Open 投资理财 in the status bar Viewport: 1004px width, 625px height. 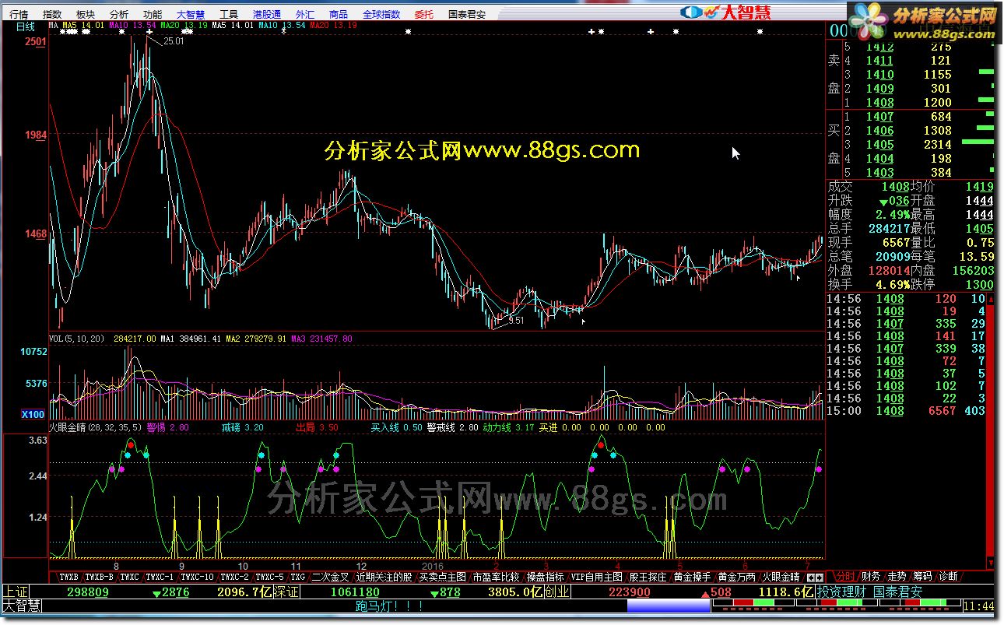coord(841,592)
